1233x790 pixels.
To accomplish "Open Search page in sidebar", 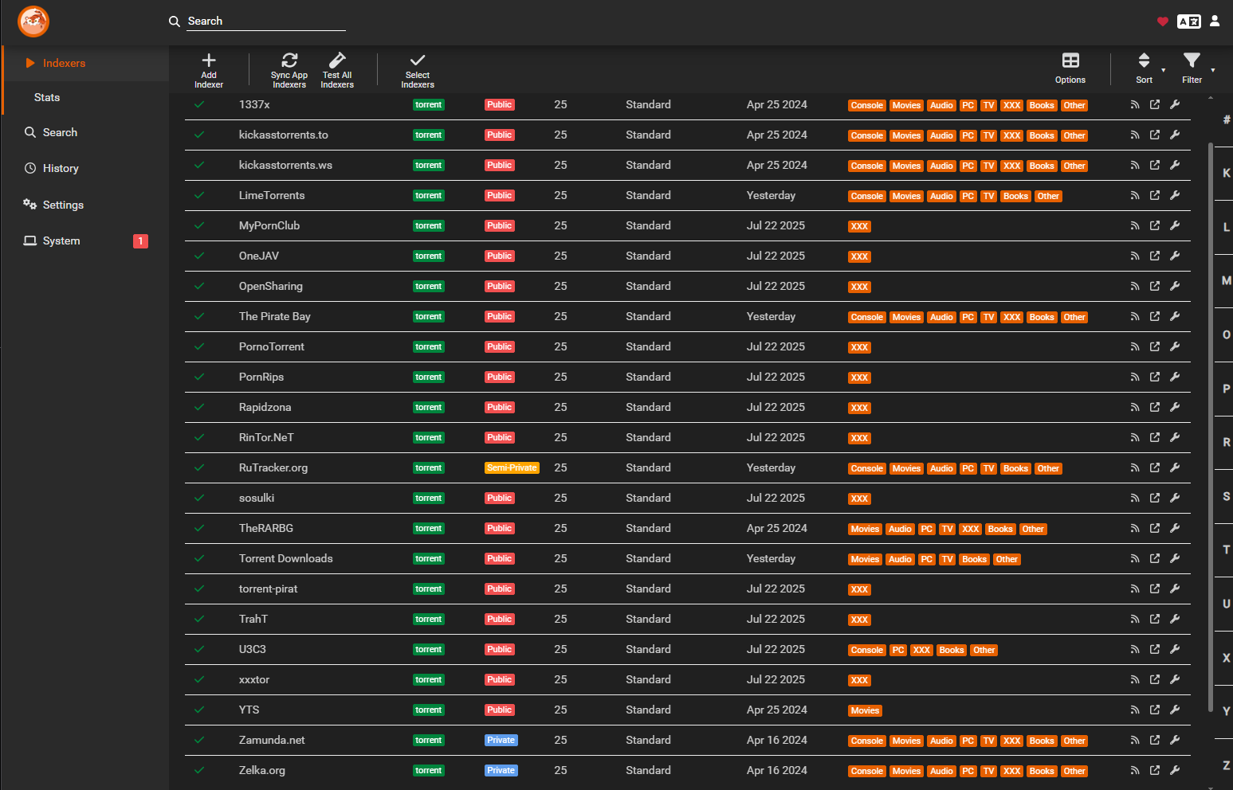I will pyautogui.click(x=84, y=132).
